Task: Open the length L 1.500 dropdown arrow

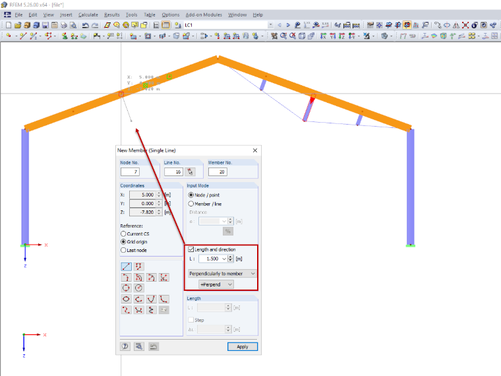Action: tap(224, 259)
